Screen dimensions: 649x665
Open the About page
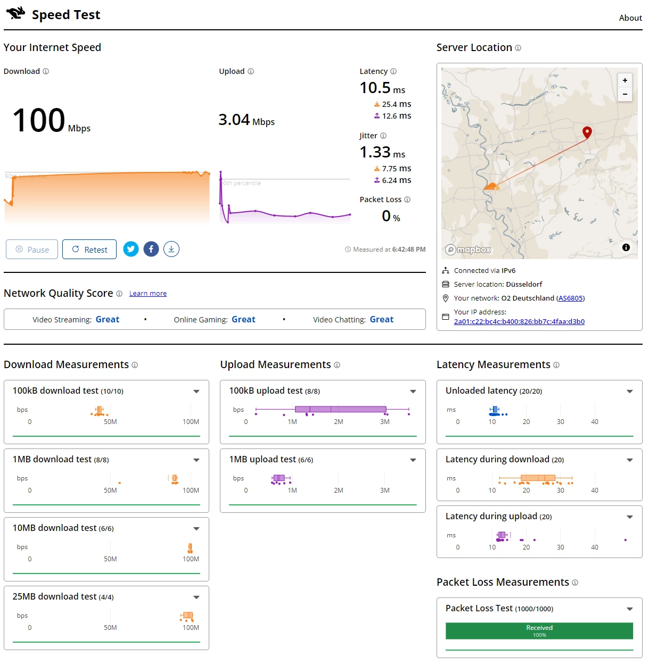[630, 18]
